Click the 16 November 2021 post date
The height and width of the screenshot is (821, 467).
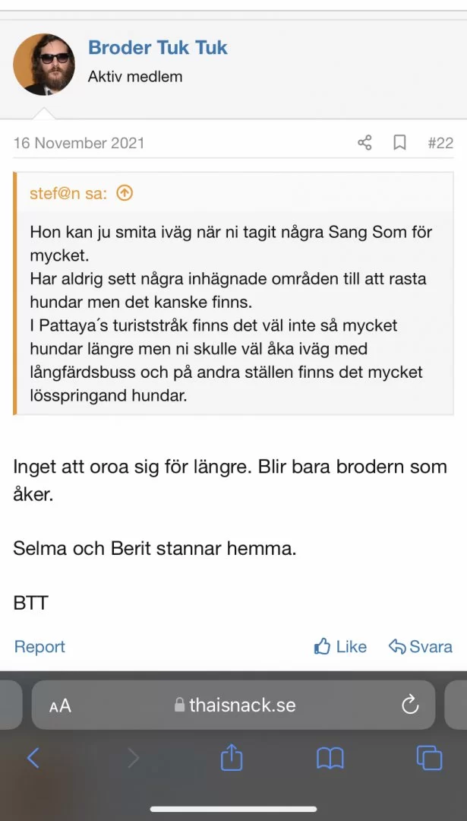(79, 143)
